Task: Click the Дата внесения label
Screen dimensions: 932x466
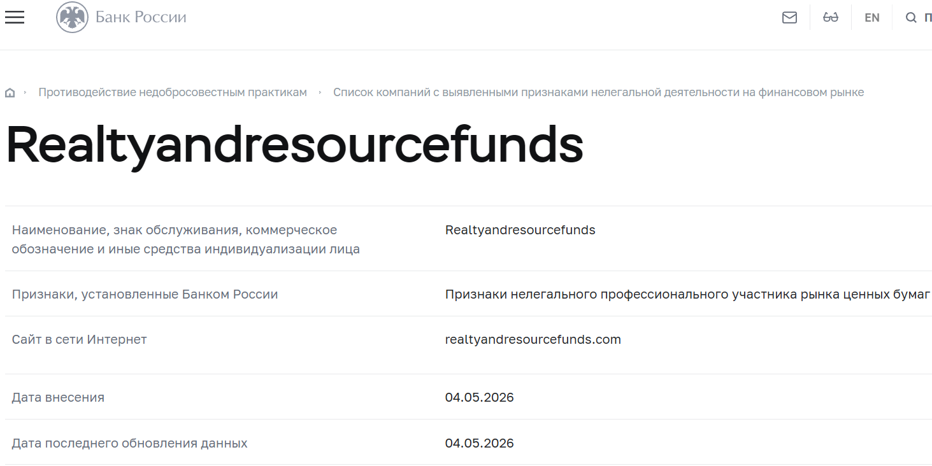Action: tap(58, 397)
